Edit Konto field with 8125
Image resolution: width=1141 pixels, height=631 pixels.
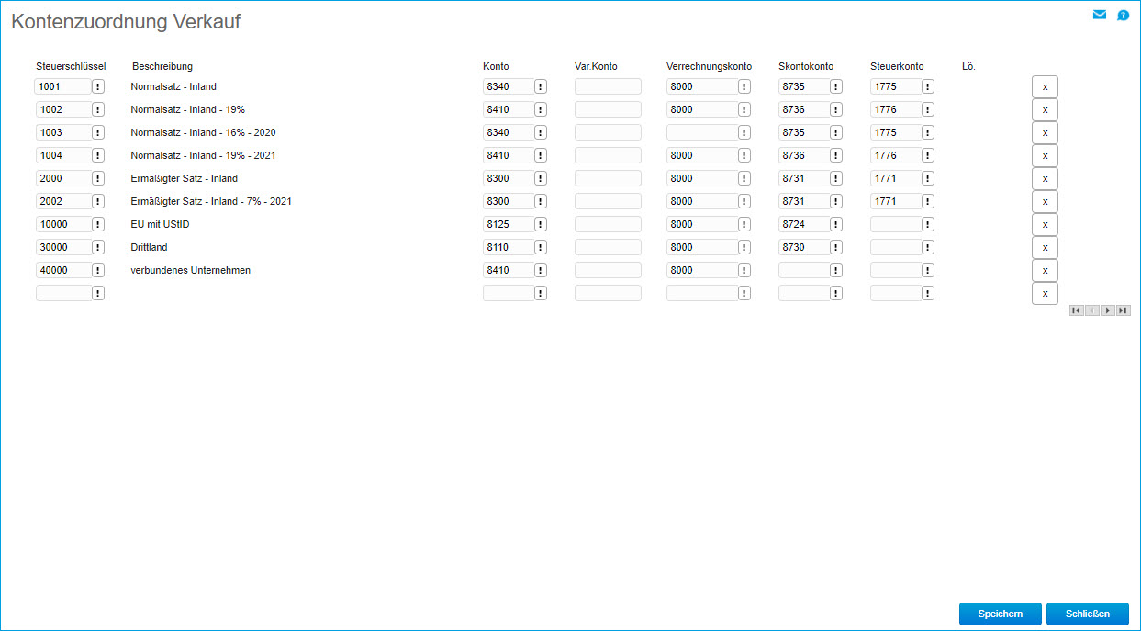point(509,224)
